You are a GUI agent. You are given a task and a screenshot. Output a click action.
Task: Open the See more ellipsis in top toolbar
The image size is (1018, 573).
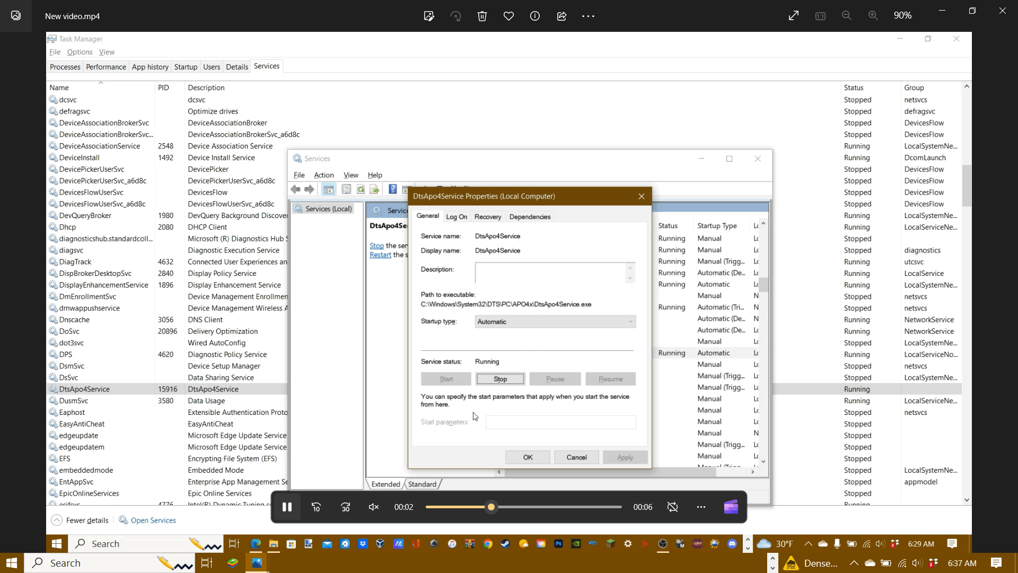588,16
